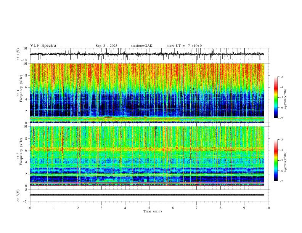Click the lower colorbar "log(PSD)(V²/Hz)" label
Screen dimensions: 302x233
[285, 162]
